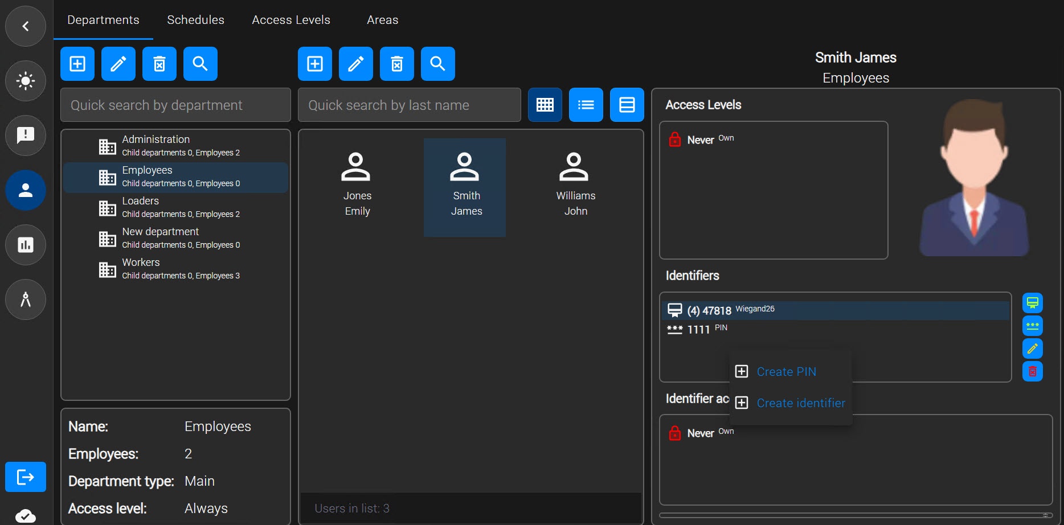
Task: Switch employees to grid view
Action: pyautogui.click(x=545, y=105)
